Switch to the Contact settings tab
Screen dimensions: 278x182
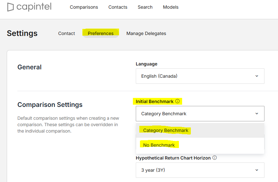pyautogui.click(x=67, y=33)
